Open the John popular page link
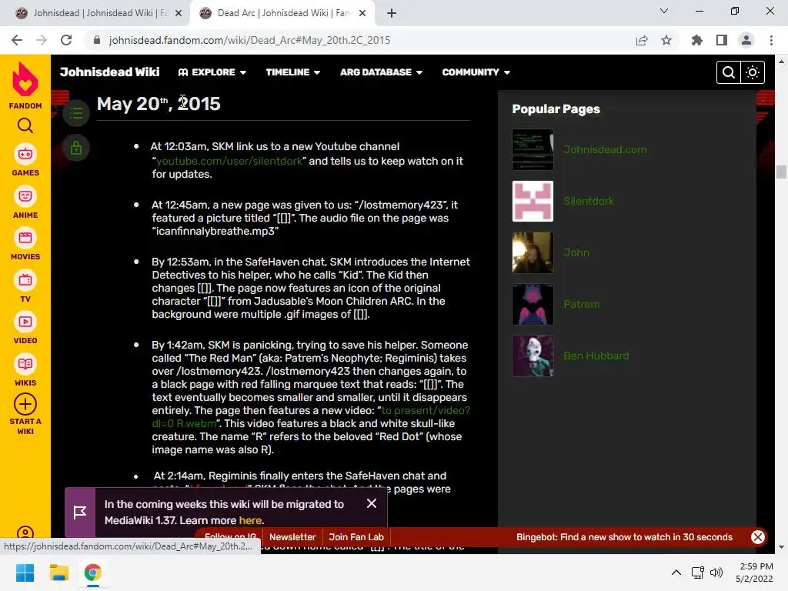Screen dimensions: 788x591 point(576,252)
